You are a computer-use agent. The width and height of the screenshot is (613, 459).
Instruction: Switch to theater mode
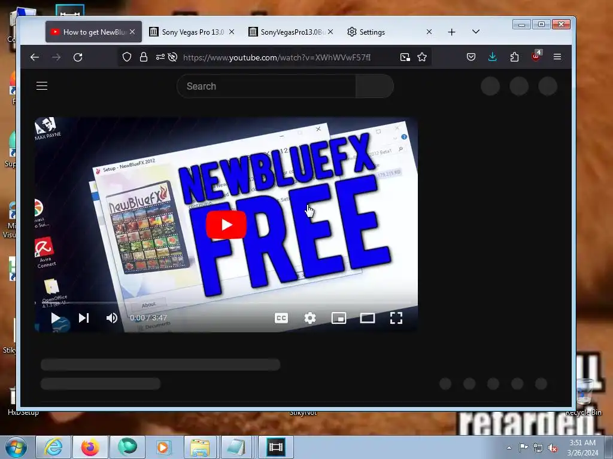click(368, 318)
